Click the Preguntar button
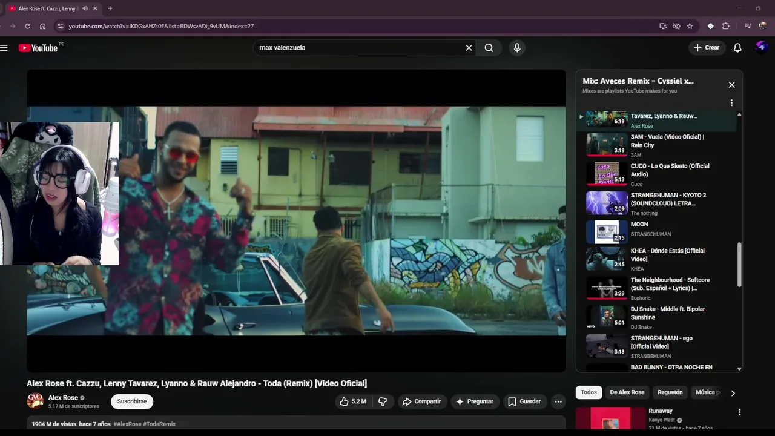 (475, 401)
